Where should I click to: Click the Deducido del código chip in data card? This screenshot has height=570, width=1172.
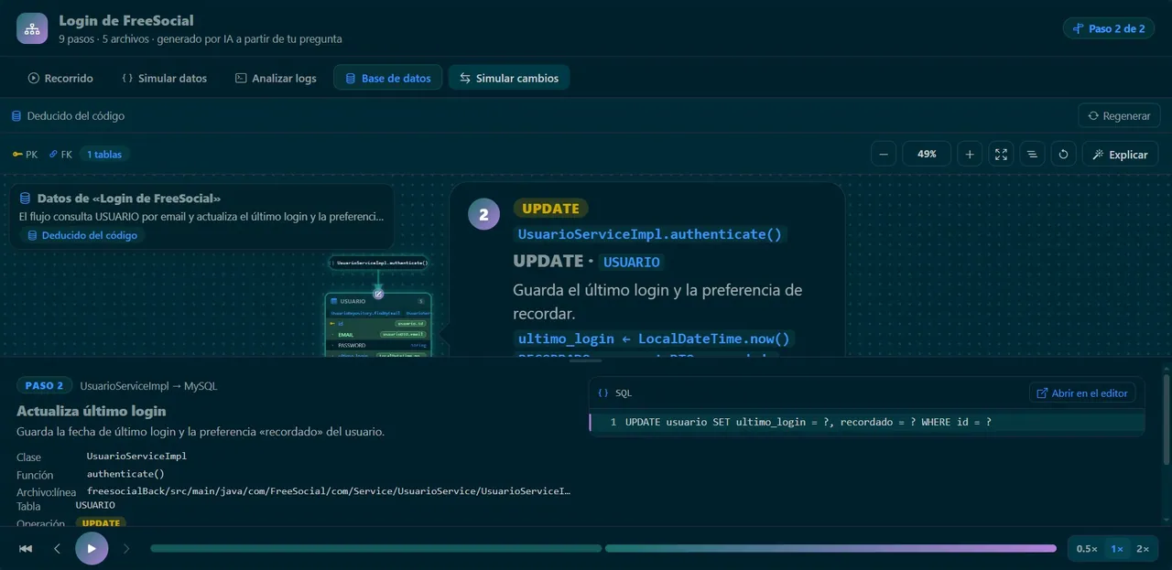(82, 235)
